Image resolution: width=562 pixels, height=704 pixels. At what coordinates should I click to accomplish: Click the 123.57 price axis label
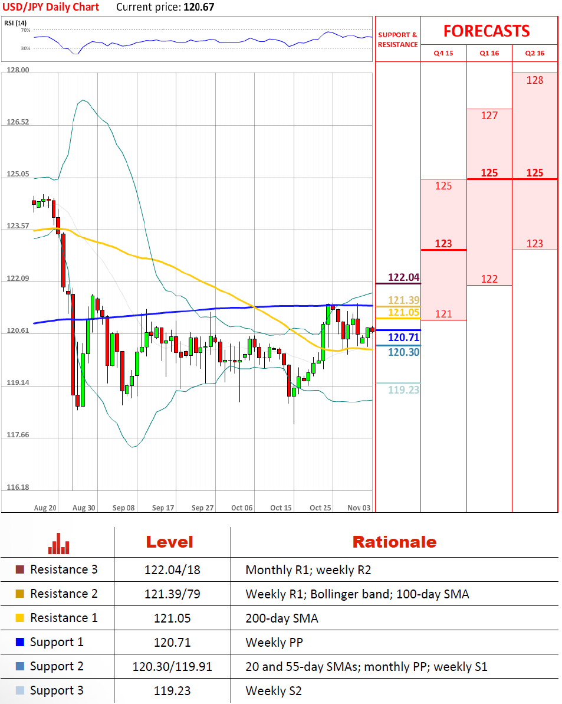pyautogui.click(x=18, y=226)
